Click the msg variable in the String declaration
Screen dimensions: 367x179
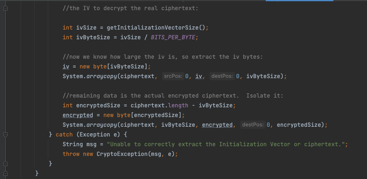click(91, 144)
